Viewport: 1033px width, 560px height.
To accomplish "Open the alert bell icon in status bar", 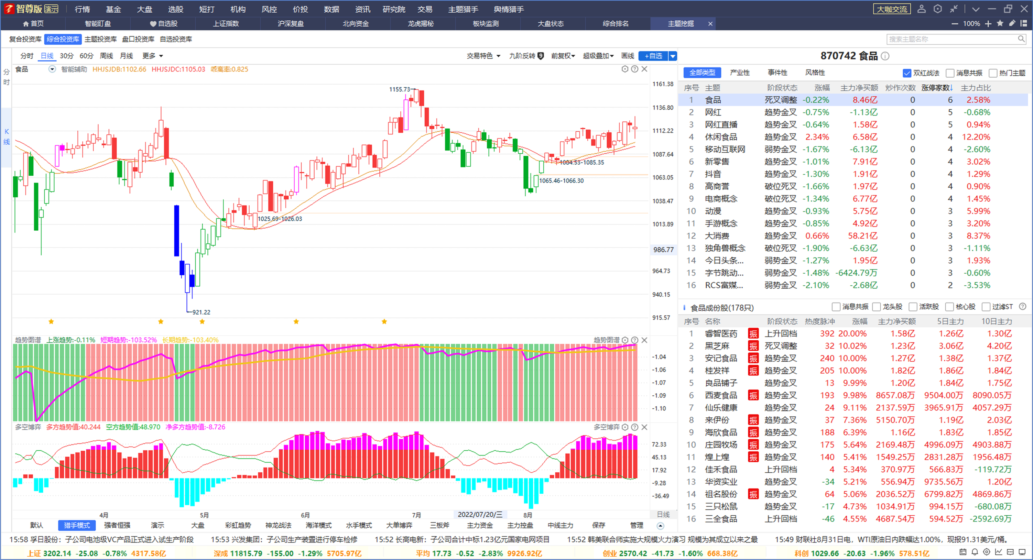I will 975,552.
